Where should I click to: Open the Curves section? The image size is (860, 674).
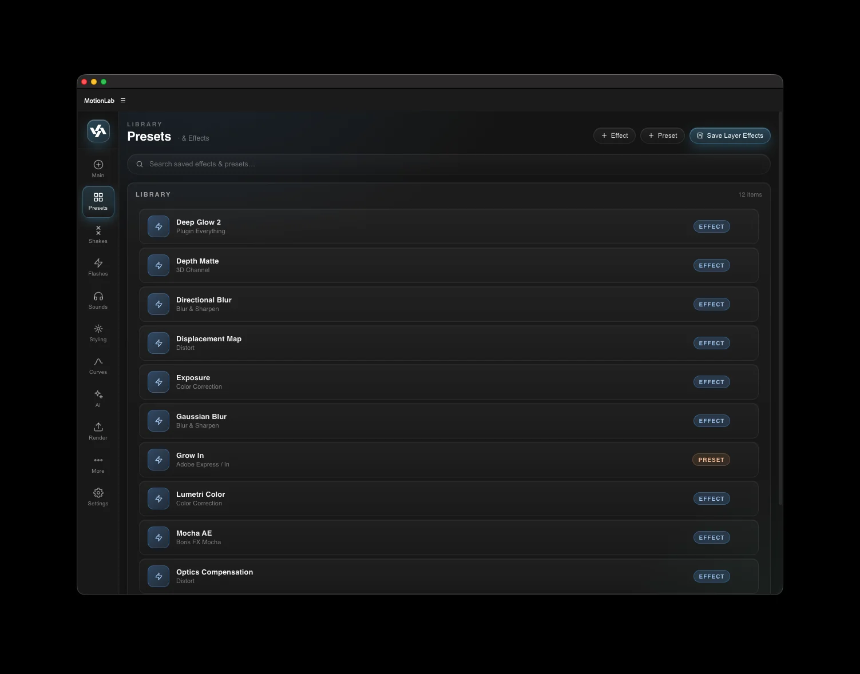click(98, 365)
